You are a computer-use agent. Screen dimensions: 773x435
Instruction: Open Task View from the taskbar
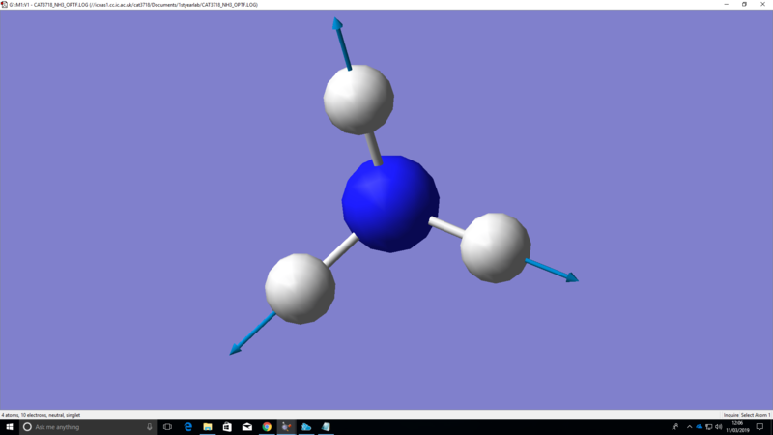(x=167, y=427)
